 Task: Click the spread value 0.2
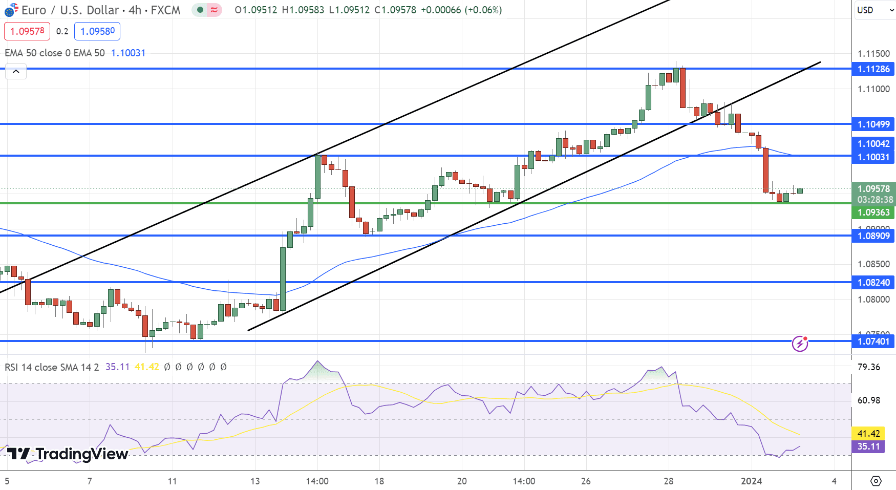(x=62, y=31)
